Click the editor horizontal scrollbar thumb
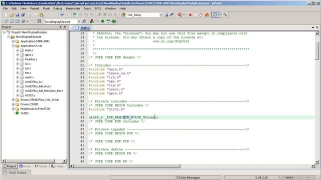This screenshot has height=180, width=321. 127,166
